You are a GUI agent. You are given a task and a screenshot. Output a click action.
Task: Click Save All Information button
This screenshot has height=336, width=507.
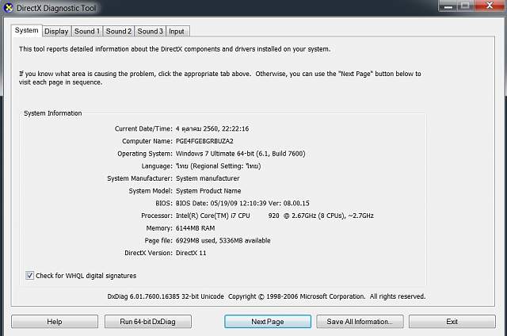tap(360, 322)
